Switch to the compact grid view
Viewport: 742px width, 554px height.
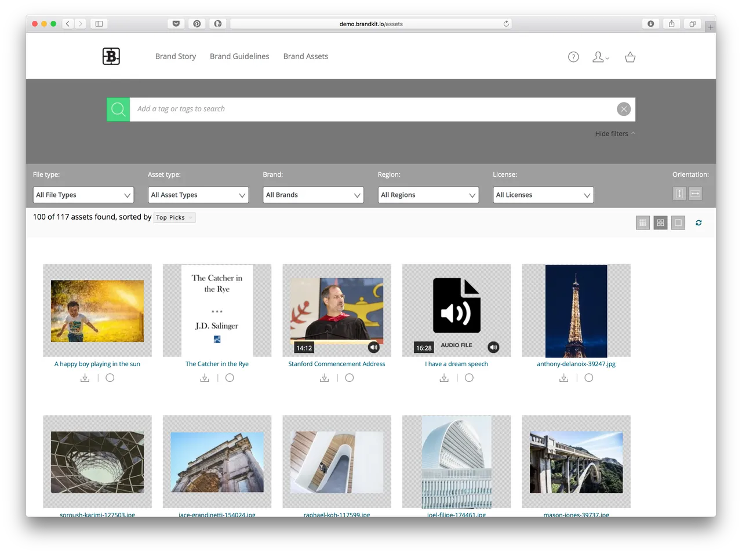point(660,223)
